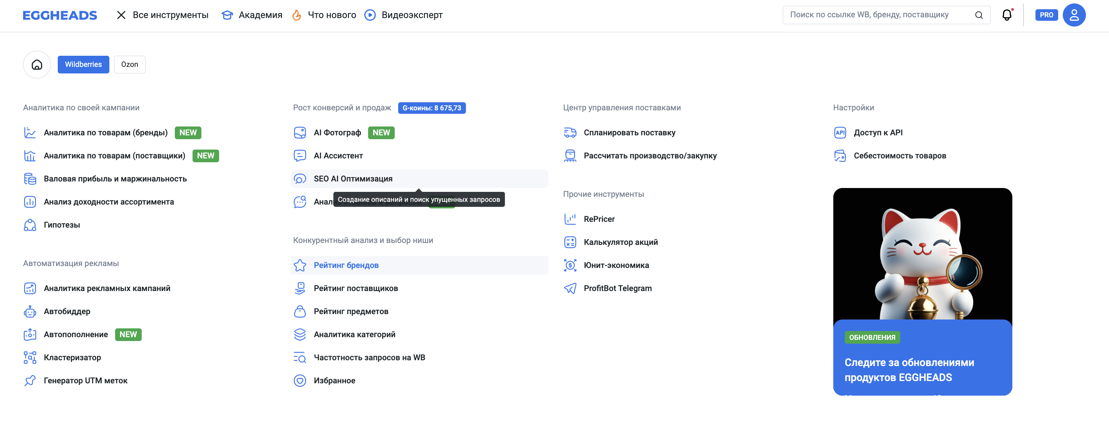This screenshot has height=436, width=1109.
Task: Click the AI Фотограф icon
Action: 300,132
